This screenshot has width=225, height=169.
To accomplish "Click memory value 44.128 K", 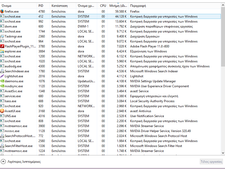I will coord(121,16).
